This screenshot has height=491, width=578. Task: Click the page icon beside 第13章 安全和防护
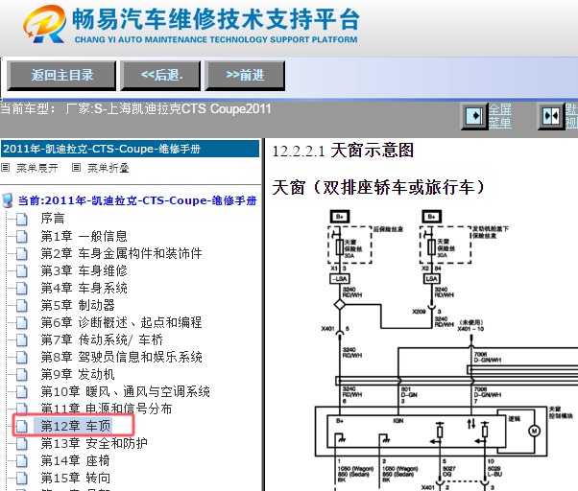pos(22,443)
